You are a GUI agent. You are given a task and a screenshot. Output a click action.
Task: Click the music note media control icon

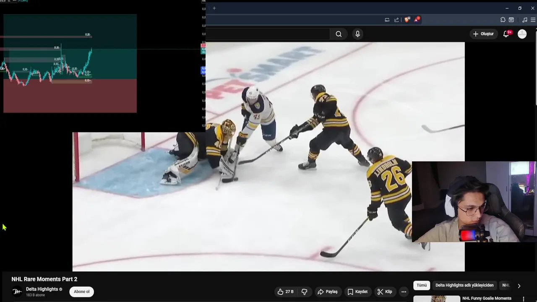(524, 20)
